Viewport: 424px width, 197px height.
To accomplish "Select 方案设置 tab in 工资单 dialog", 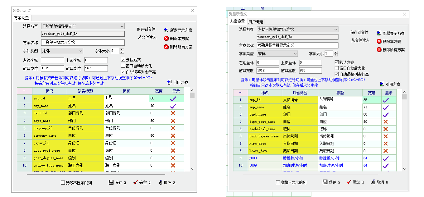I will (22, 18).
